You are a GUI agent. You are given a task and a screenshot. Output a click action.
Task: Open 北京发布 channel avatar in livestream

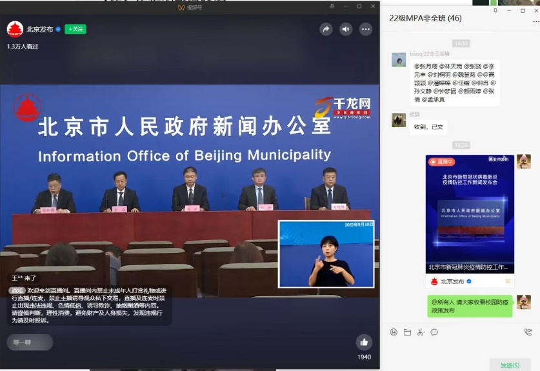click(x=15, y=29)
